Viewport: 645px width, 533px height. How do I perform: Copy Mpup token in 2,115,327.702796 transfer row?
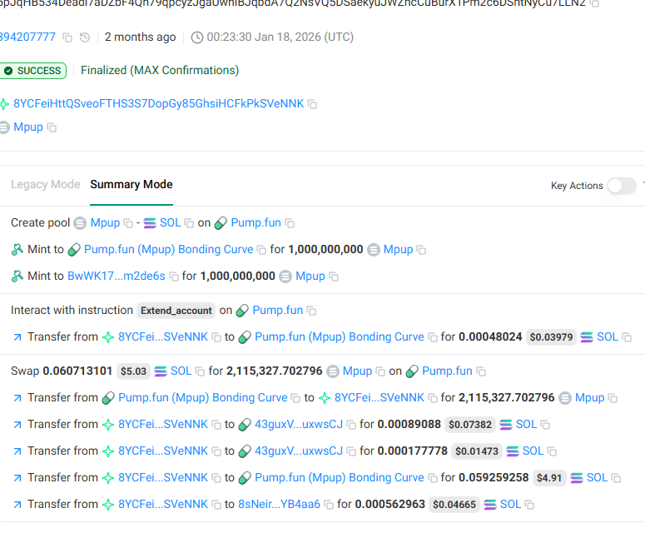(613, 398)
